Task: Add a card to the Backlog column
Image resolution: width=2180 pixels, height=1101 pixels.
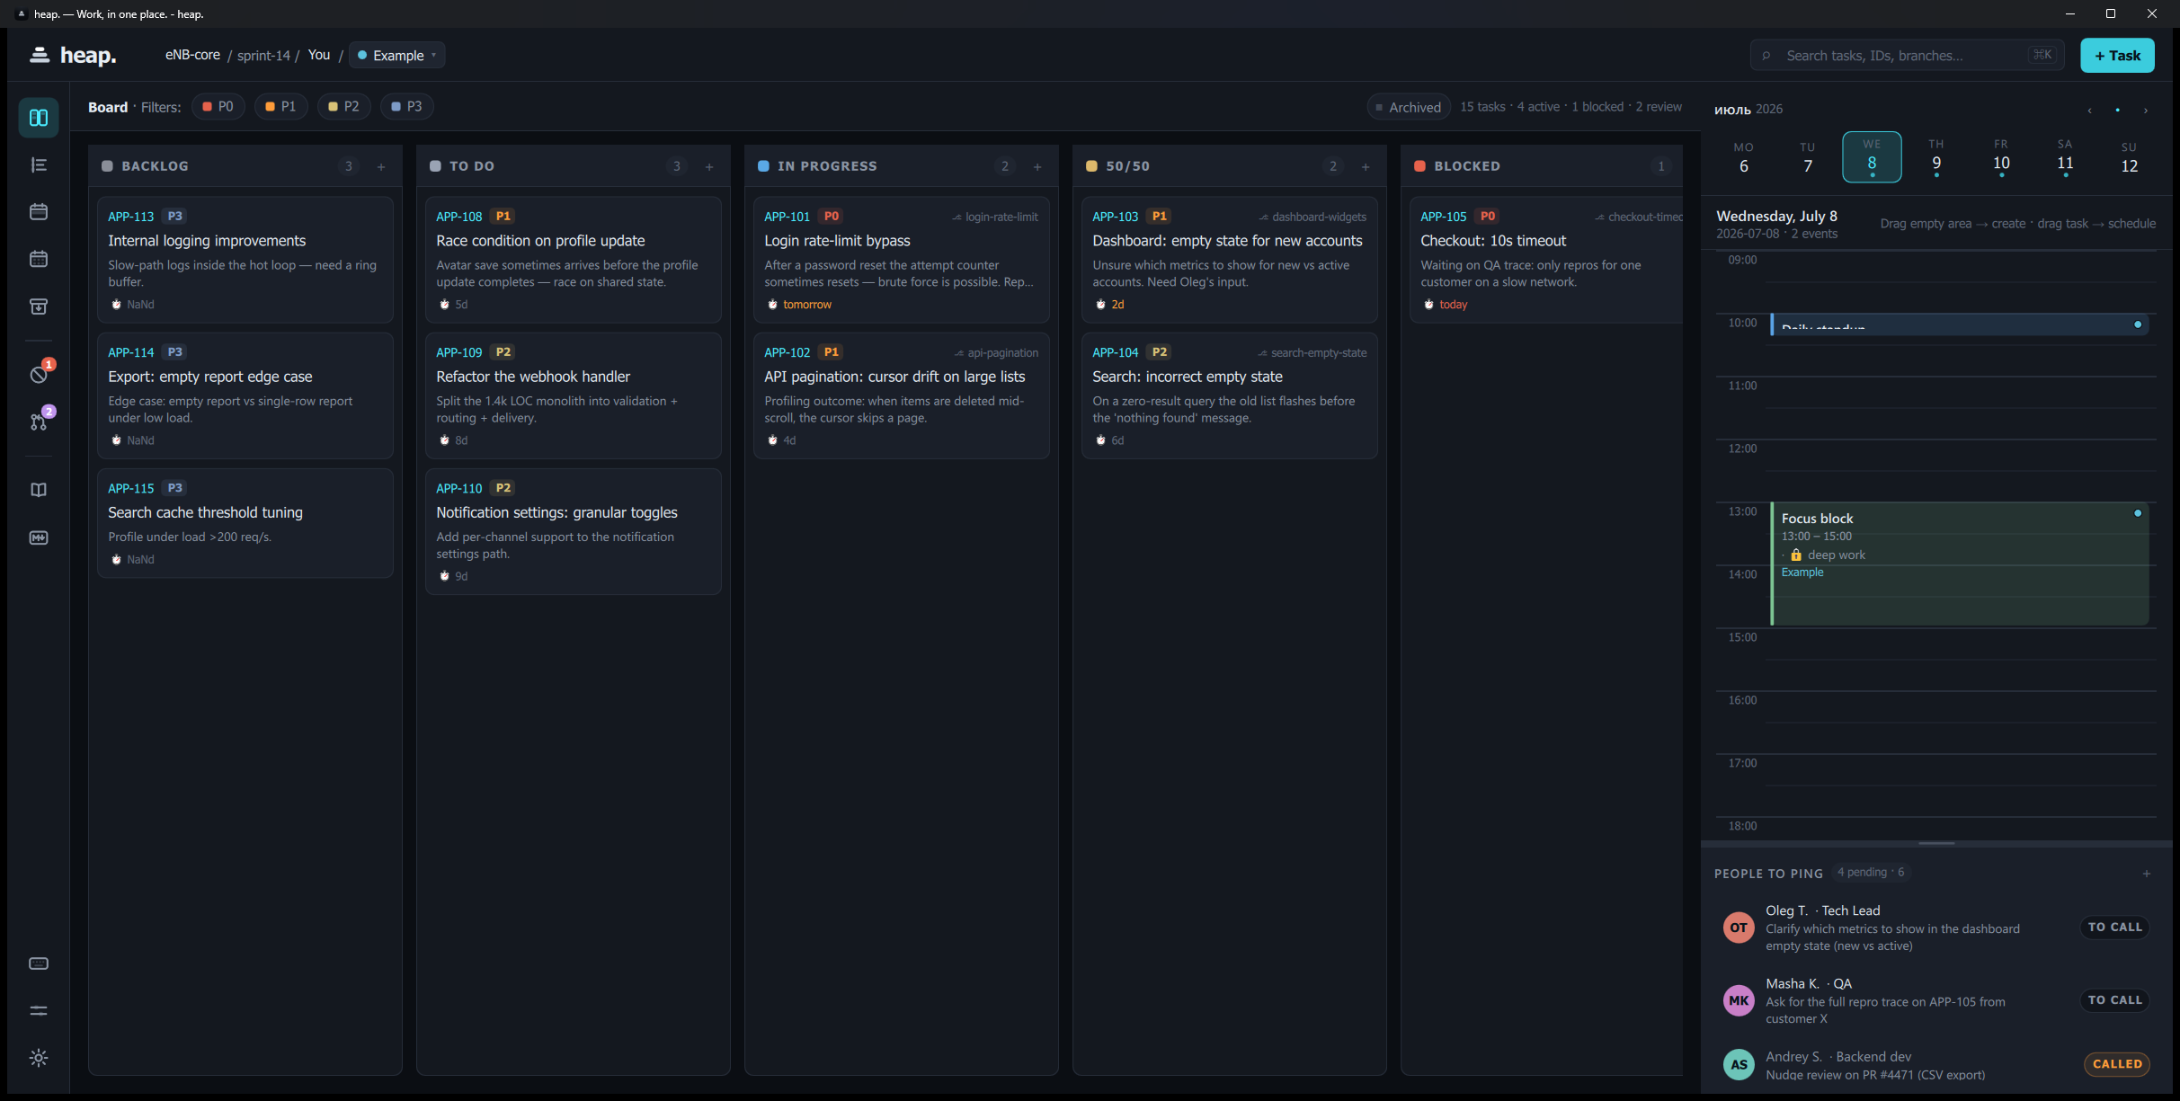Action: click(381, 166)
